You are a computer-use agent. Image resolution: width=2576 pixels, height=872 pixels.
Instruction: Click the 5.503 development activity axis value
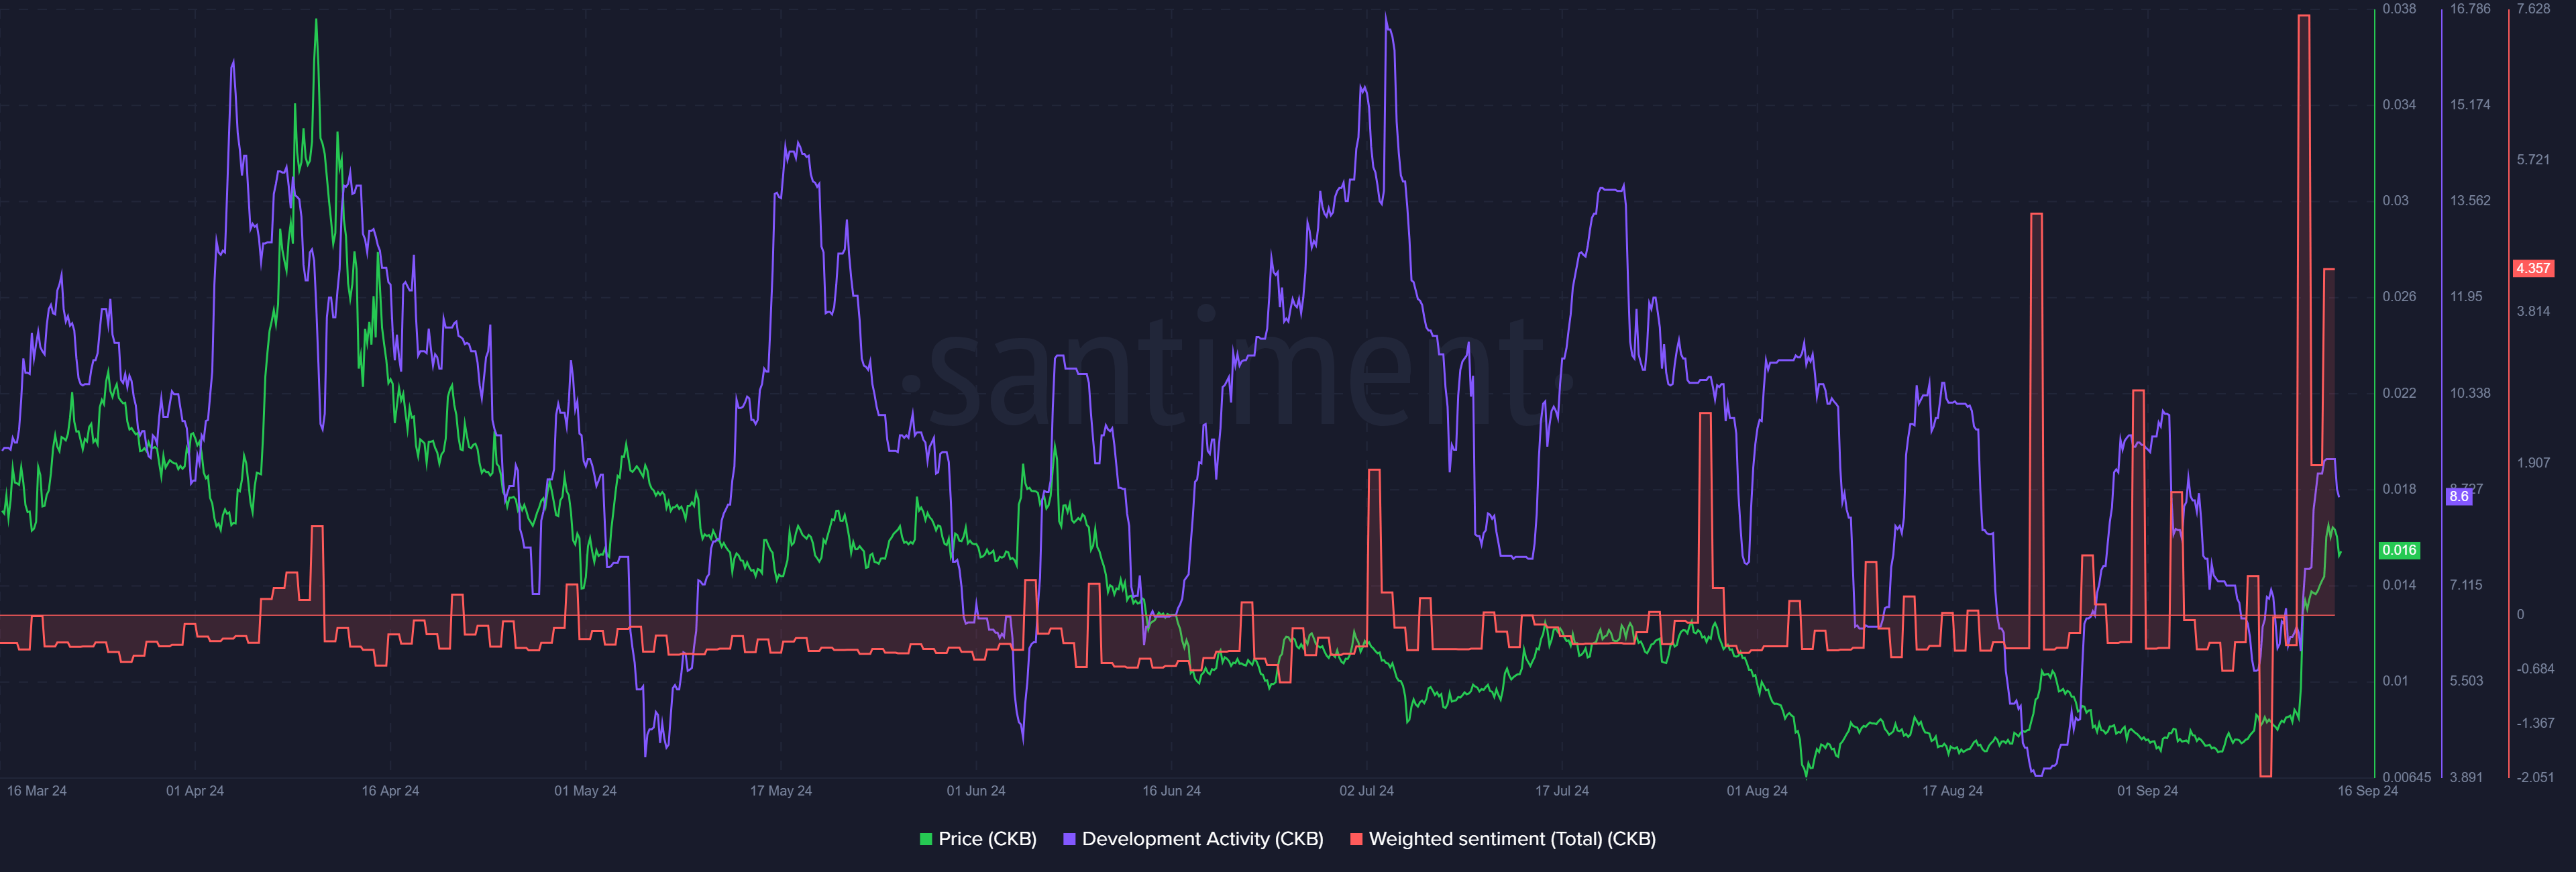[2466, 681]
